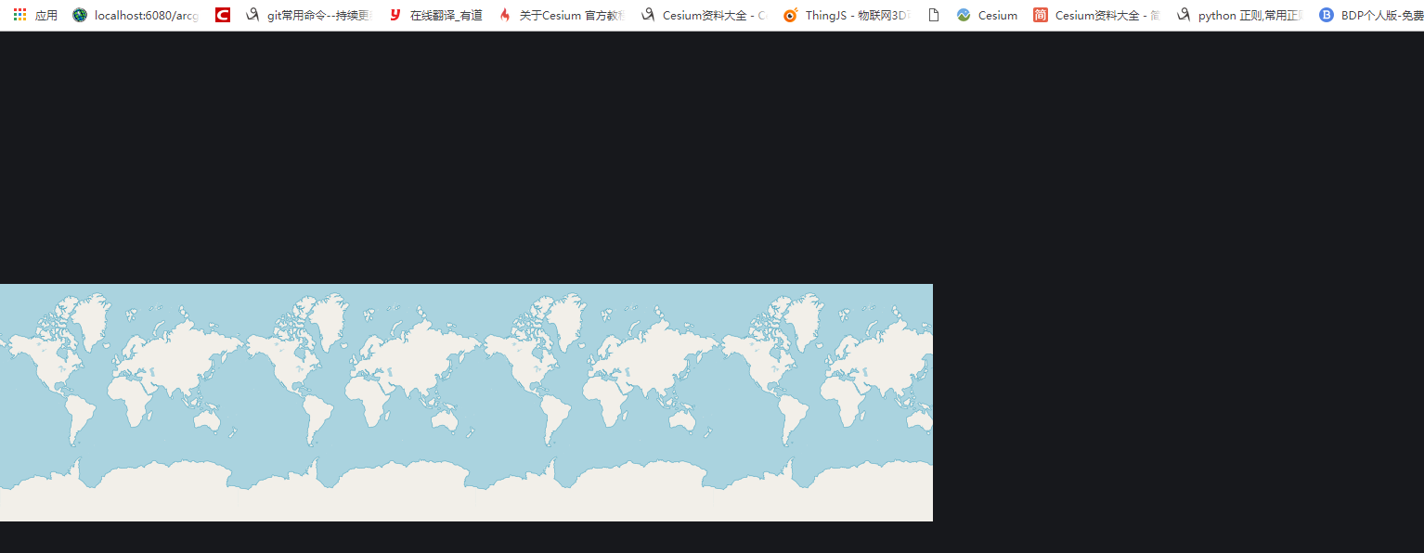Click the globe favicon beside localhost:6080
The image size is (1424, 553).
click(80, 15)
